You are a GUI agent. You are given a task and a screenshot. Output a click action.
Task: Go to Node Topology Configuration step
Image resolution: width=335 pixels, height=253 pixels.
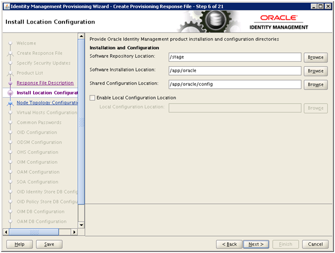[47, 102]
